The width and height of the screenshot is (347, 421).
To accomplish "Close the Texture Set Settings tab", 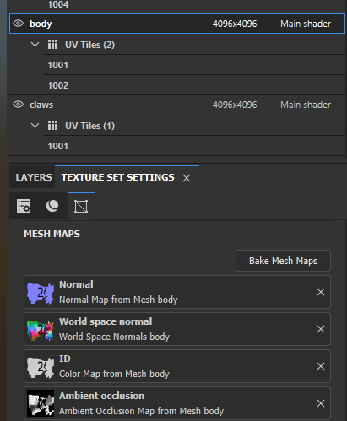I will pyautogui.click(x=187, y=178).
